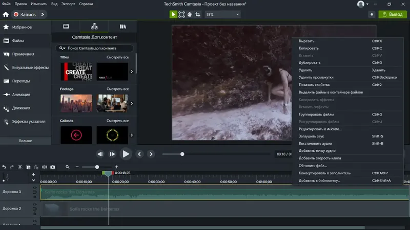Click the Home icon beside the Запись button
Screen dimensions: 410x230
pyautogui.click(x=6, y=14)
